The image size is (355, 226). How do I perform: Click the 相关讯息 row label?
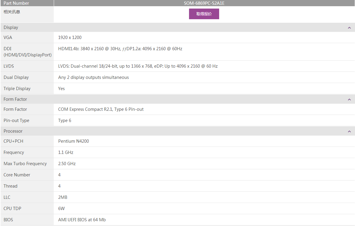pyautogui.click(x=12, y=12)
